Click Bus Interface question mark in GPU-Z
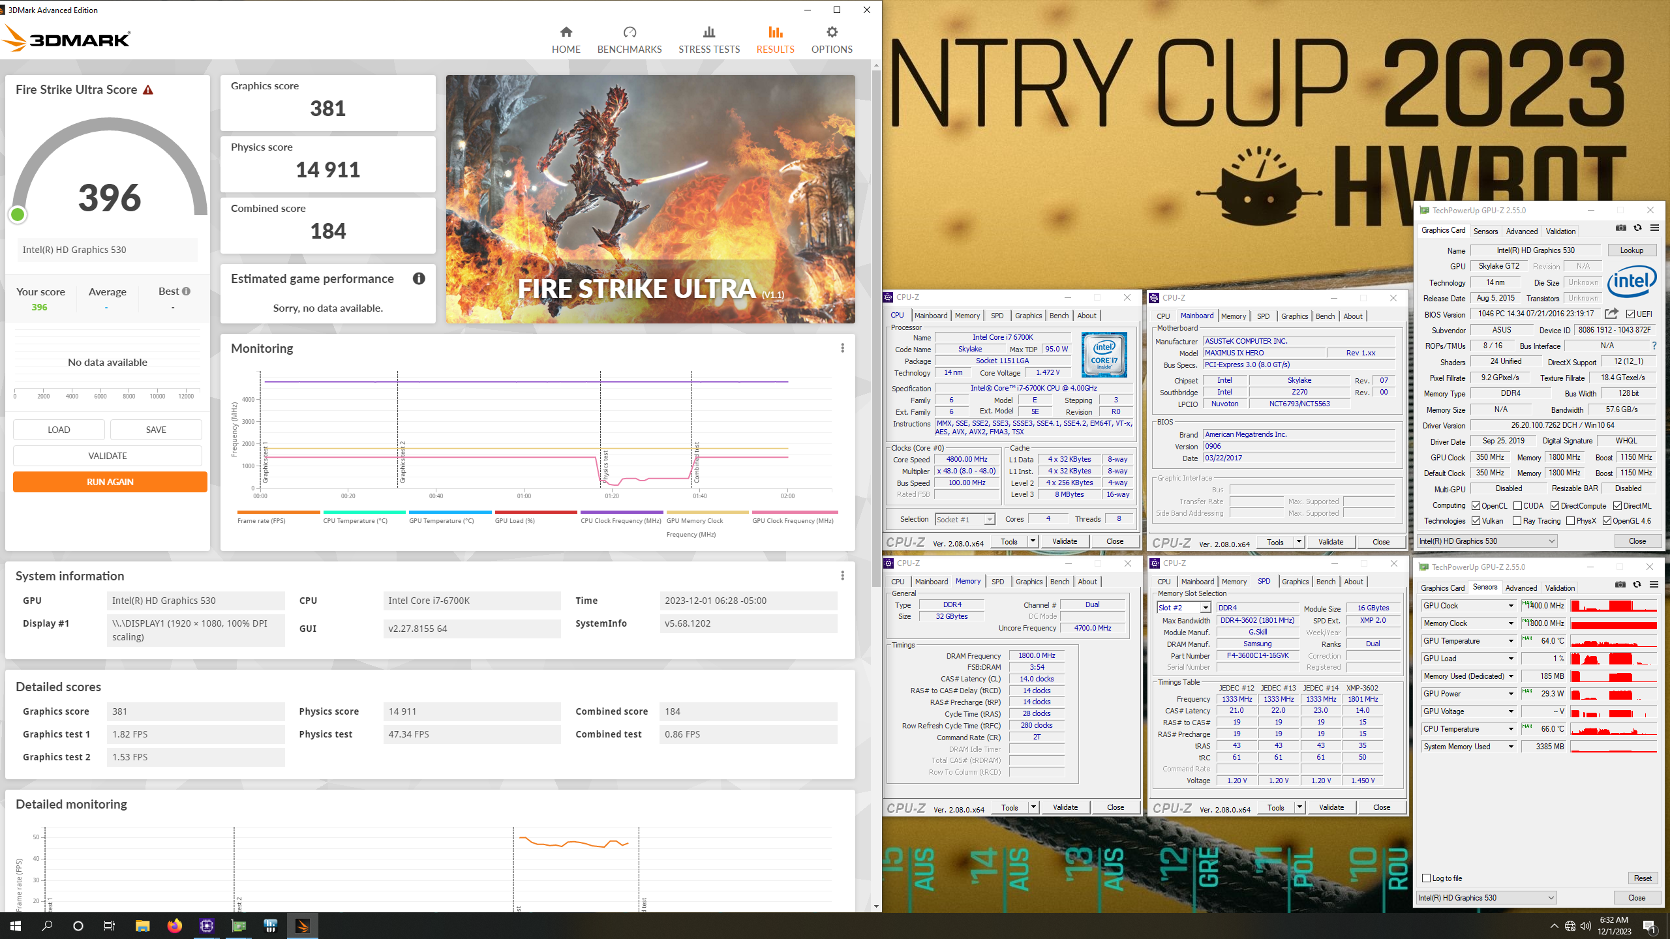1670x939 pixels. coord(1654,346)
